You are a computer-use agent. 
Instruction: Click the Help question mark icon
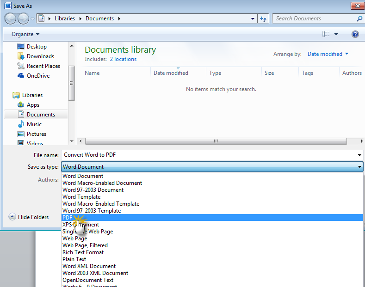tap(355, 34)
